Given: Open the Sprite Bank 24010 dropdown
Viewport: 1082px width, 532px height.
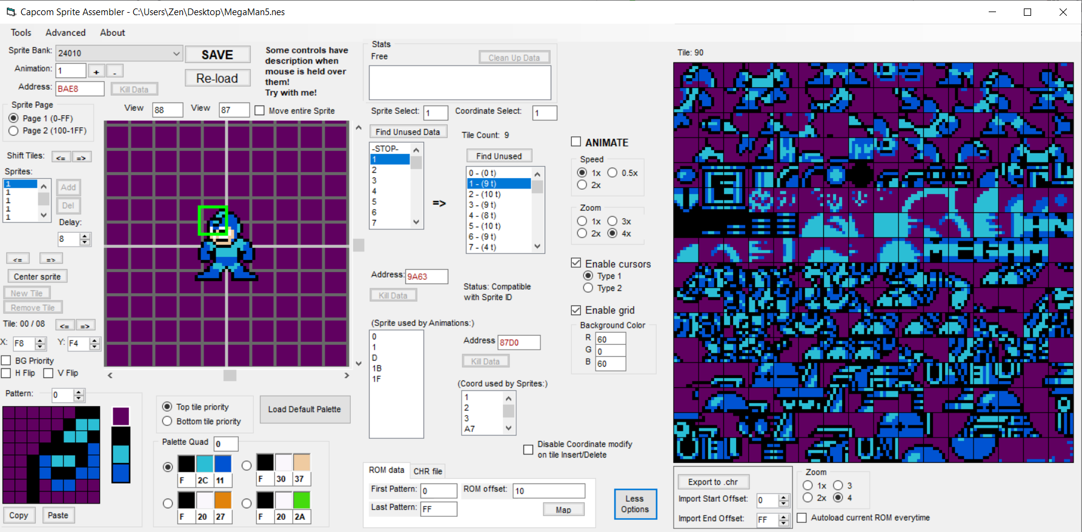Looking at the screenshot, I should point(176,53).
